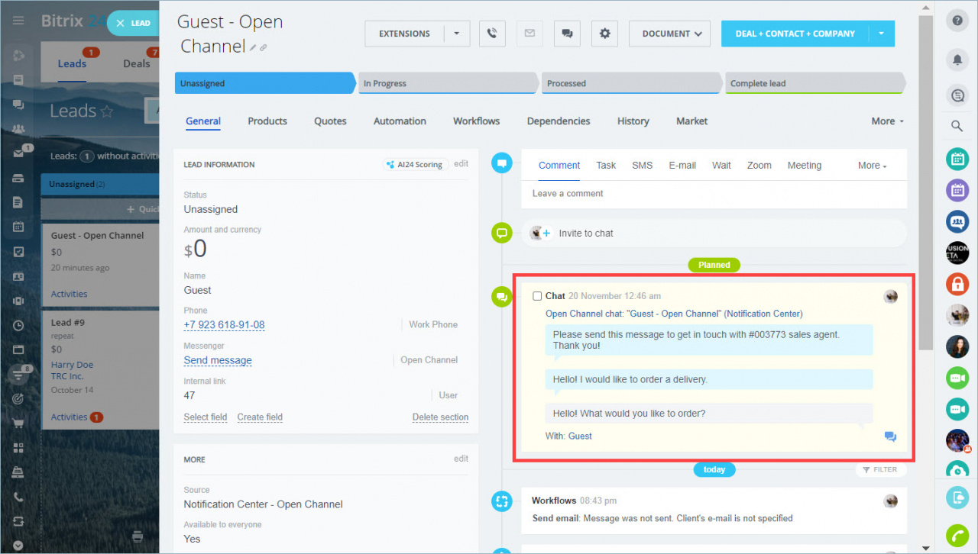The image size is (978, 554).
Task: Click the teal video camera icon below the green one
Action: click(x=957, y=409)
